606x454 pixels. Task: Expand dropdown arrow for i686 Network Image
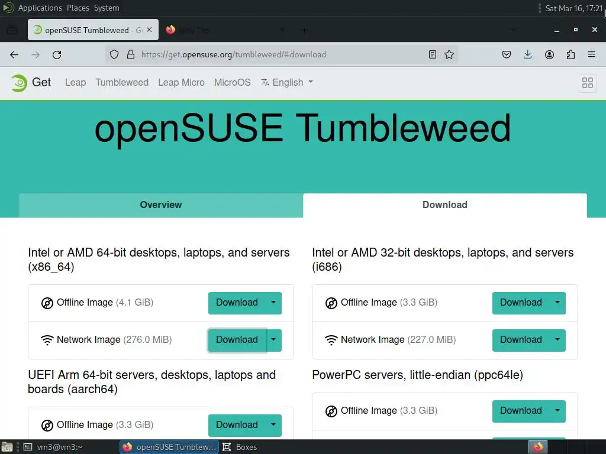click(557, 340)
